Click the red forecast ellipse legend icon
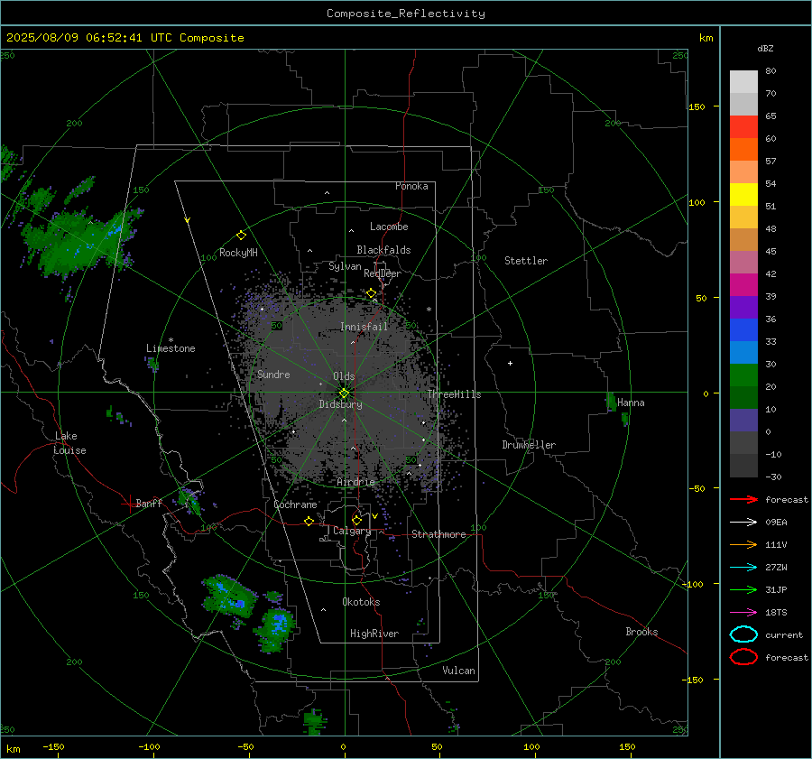This screenshot has width=812, height=759. pyautogui.click(x=743, y=657)
